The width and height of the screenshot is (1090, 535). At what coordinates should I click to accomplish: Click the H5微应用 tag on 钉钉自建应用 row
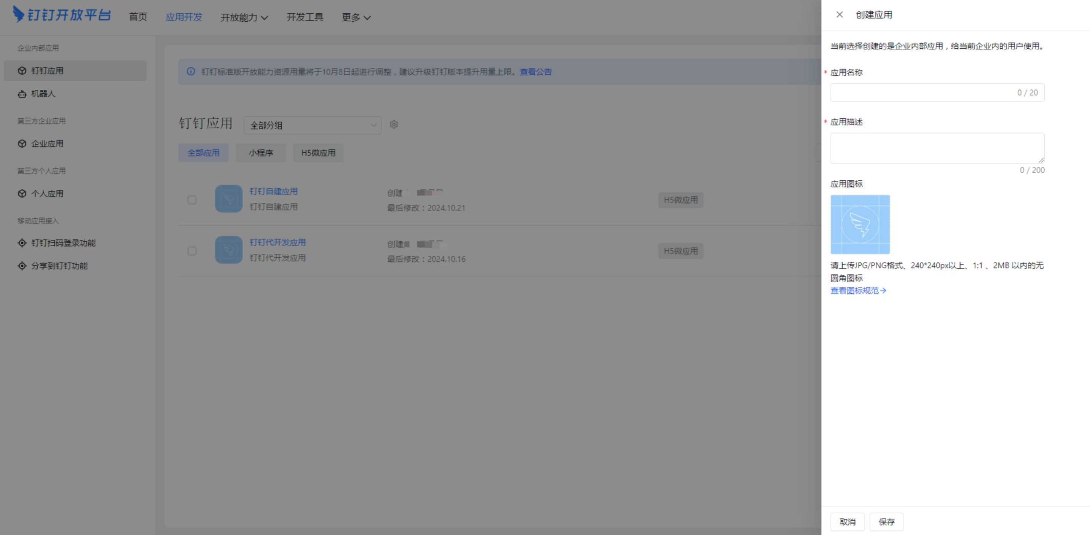[x=681, y=200]
